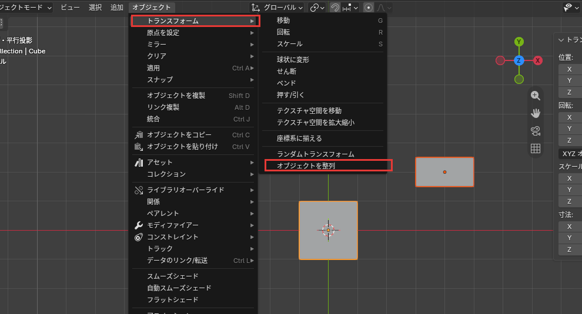The height and width of the screenshot is (314, 582).
Task: Choose 回転 transform option
Action: click(323, 32)
